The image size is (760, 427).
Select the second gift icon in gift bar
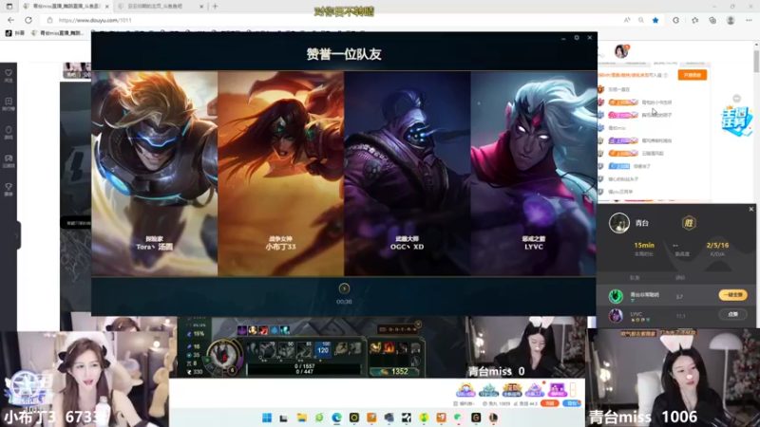[488, 389]
